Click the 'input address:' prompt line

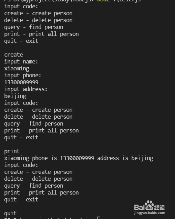(26, 89)
